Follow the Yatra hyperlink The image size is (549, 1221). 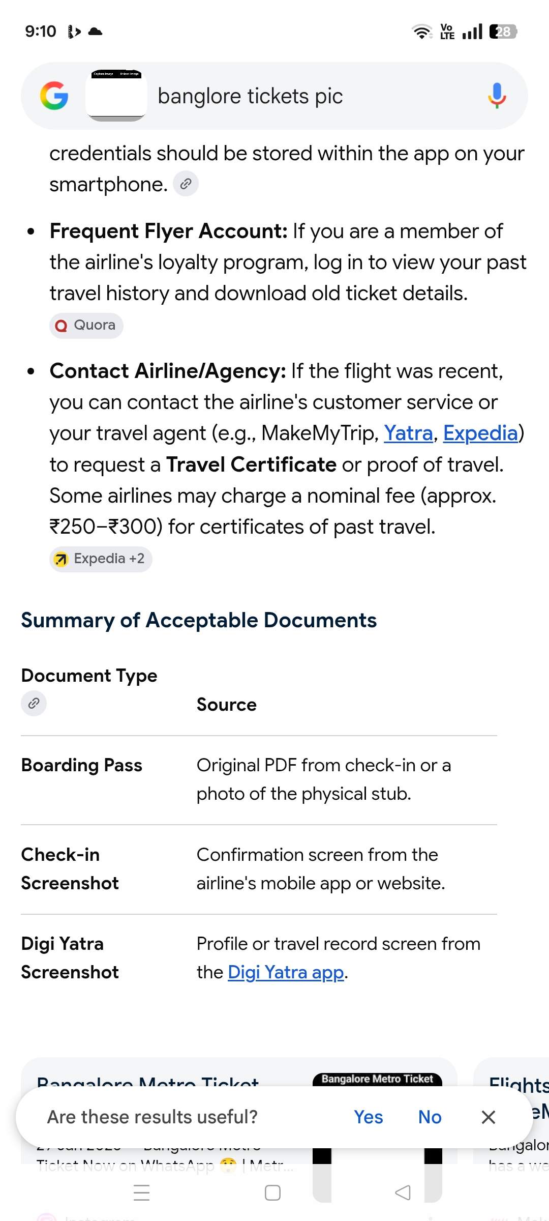pos(408,433)
